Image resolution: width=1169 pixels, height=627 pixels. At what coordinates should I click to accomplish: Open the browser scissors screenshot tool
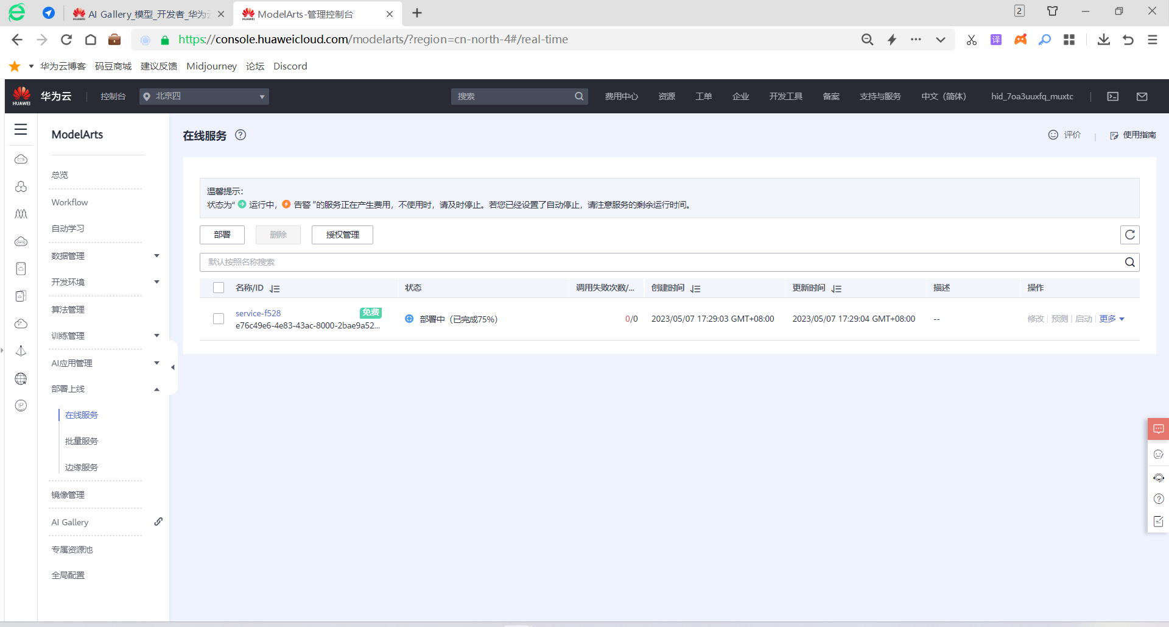click(x=972, y=40)
